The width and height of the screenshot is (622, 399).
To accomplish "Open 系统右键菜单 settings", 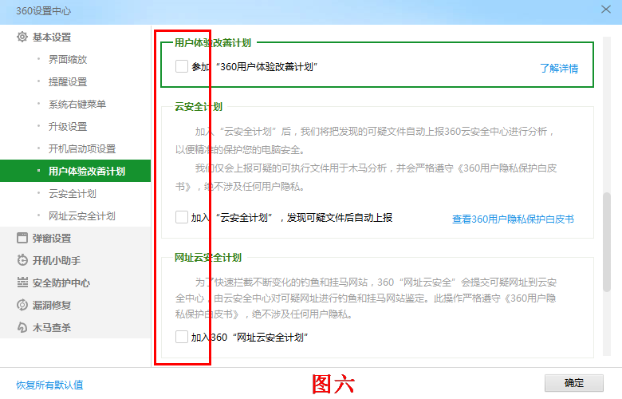I will 77,104.
